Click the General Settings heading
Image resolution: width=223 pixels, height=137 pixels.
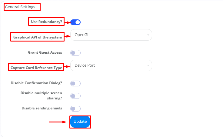[x=20, y=6]
